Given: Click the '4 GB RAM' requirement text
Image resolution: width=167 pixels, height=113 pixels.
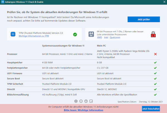Looking at the screenshot, I should [47, 62].
